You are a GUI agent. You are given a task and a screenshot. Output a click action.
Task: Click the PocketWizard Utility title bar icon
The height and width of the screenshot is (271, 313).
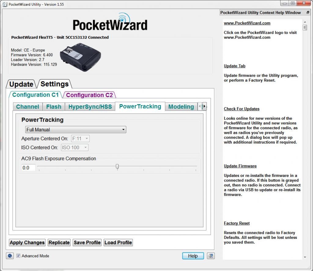[x=5, y=4]
